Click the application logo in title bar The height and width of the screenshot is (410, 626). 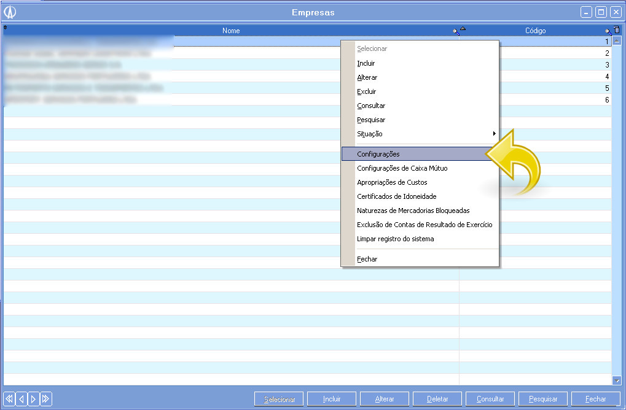coord(10,12)
